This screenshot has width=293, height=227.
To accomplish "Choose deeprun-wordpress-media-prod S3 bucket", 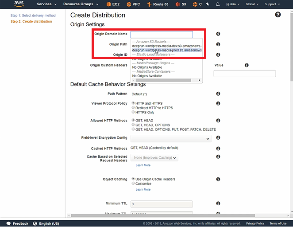I will (x=167, y=50).
